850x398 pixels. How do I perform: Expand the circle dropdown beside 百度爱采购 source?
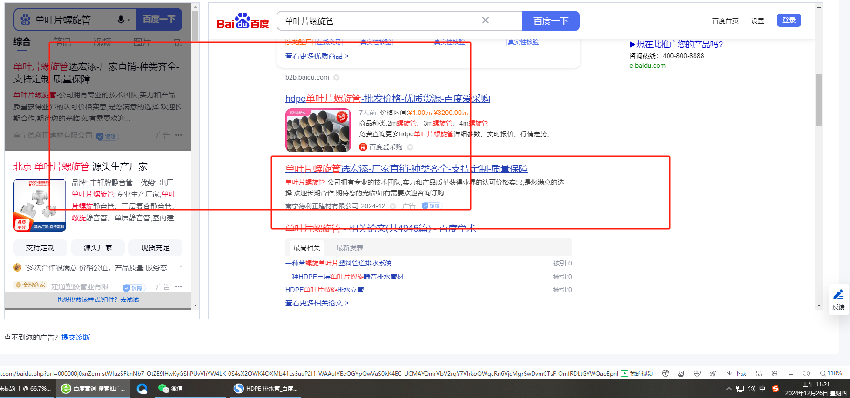click(410, 147)
